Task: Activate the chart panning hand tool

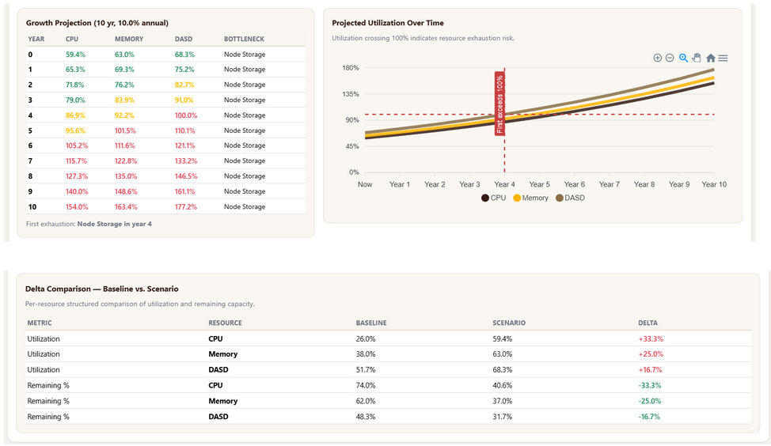Action: coord(697,58)
